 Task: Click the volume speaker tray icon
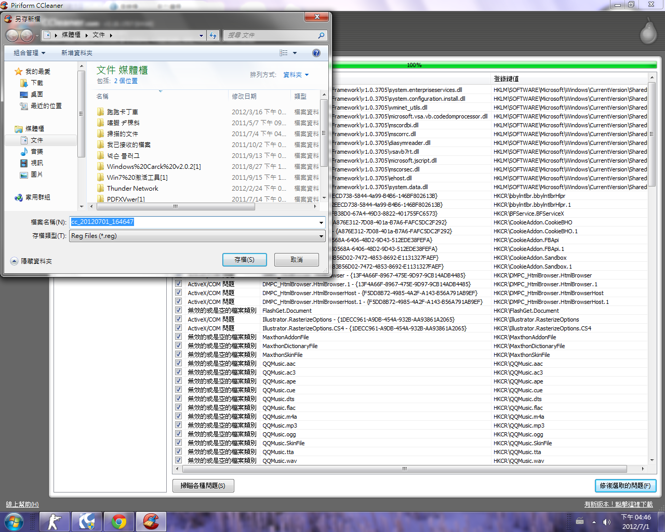pos(606,522)
